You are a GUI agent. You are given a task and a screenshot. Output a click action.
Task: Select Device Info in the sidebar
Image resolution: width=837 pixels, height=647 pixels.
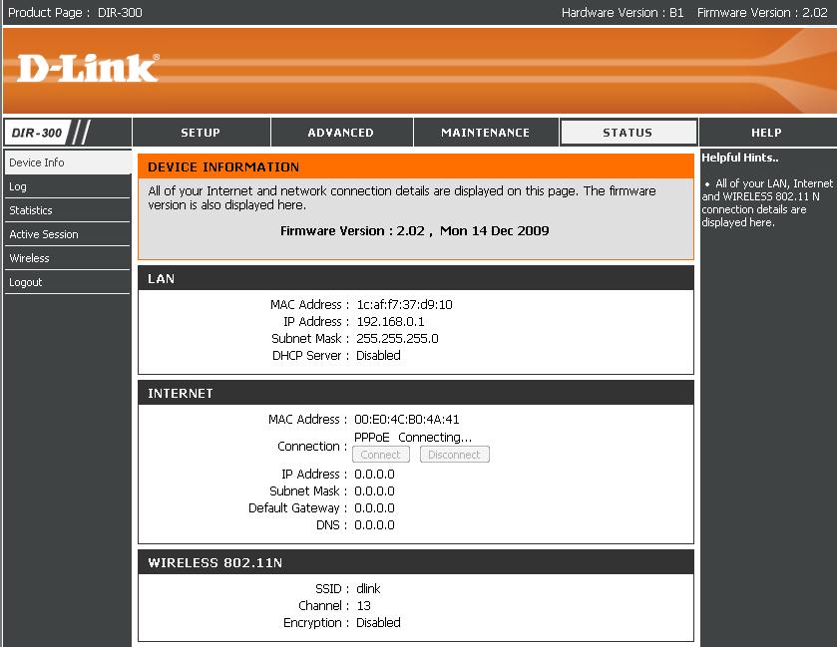pyautogui.click(x=37, y=162)
